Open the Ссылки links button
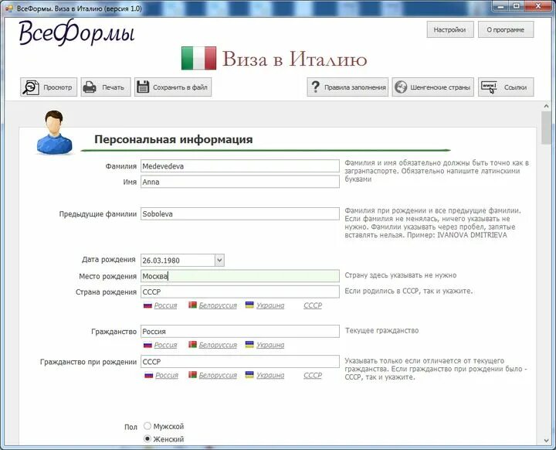Screen dimensions: 556x450 coord(506,87)
